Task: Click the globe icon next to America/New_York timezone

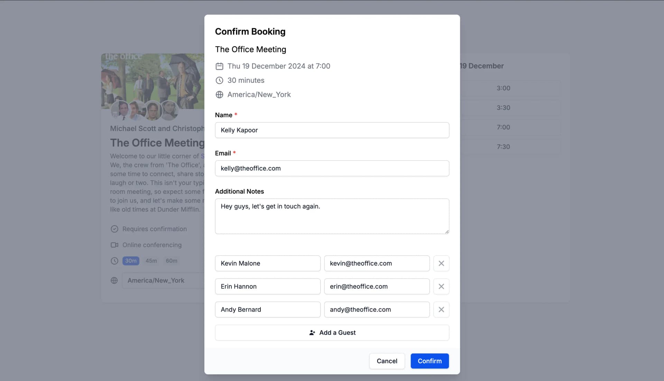Action: point(220,94)
